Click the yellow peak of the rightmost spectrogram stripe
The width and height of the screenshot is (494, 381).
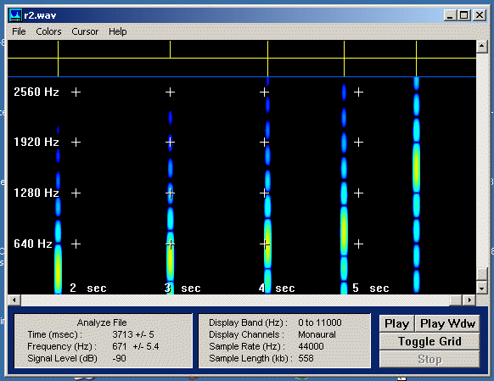coord(417,167)
